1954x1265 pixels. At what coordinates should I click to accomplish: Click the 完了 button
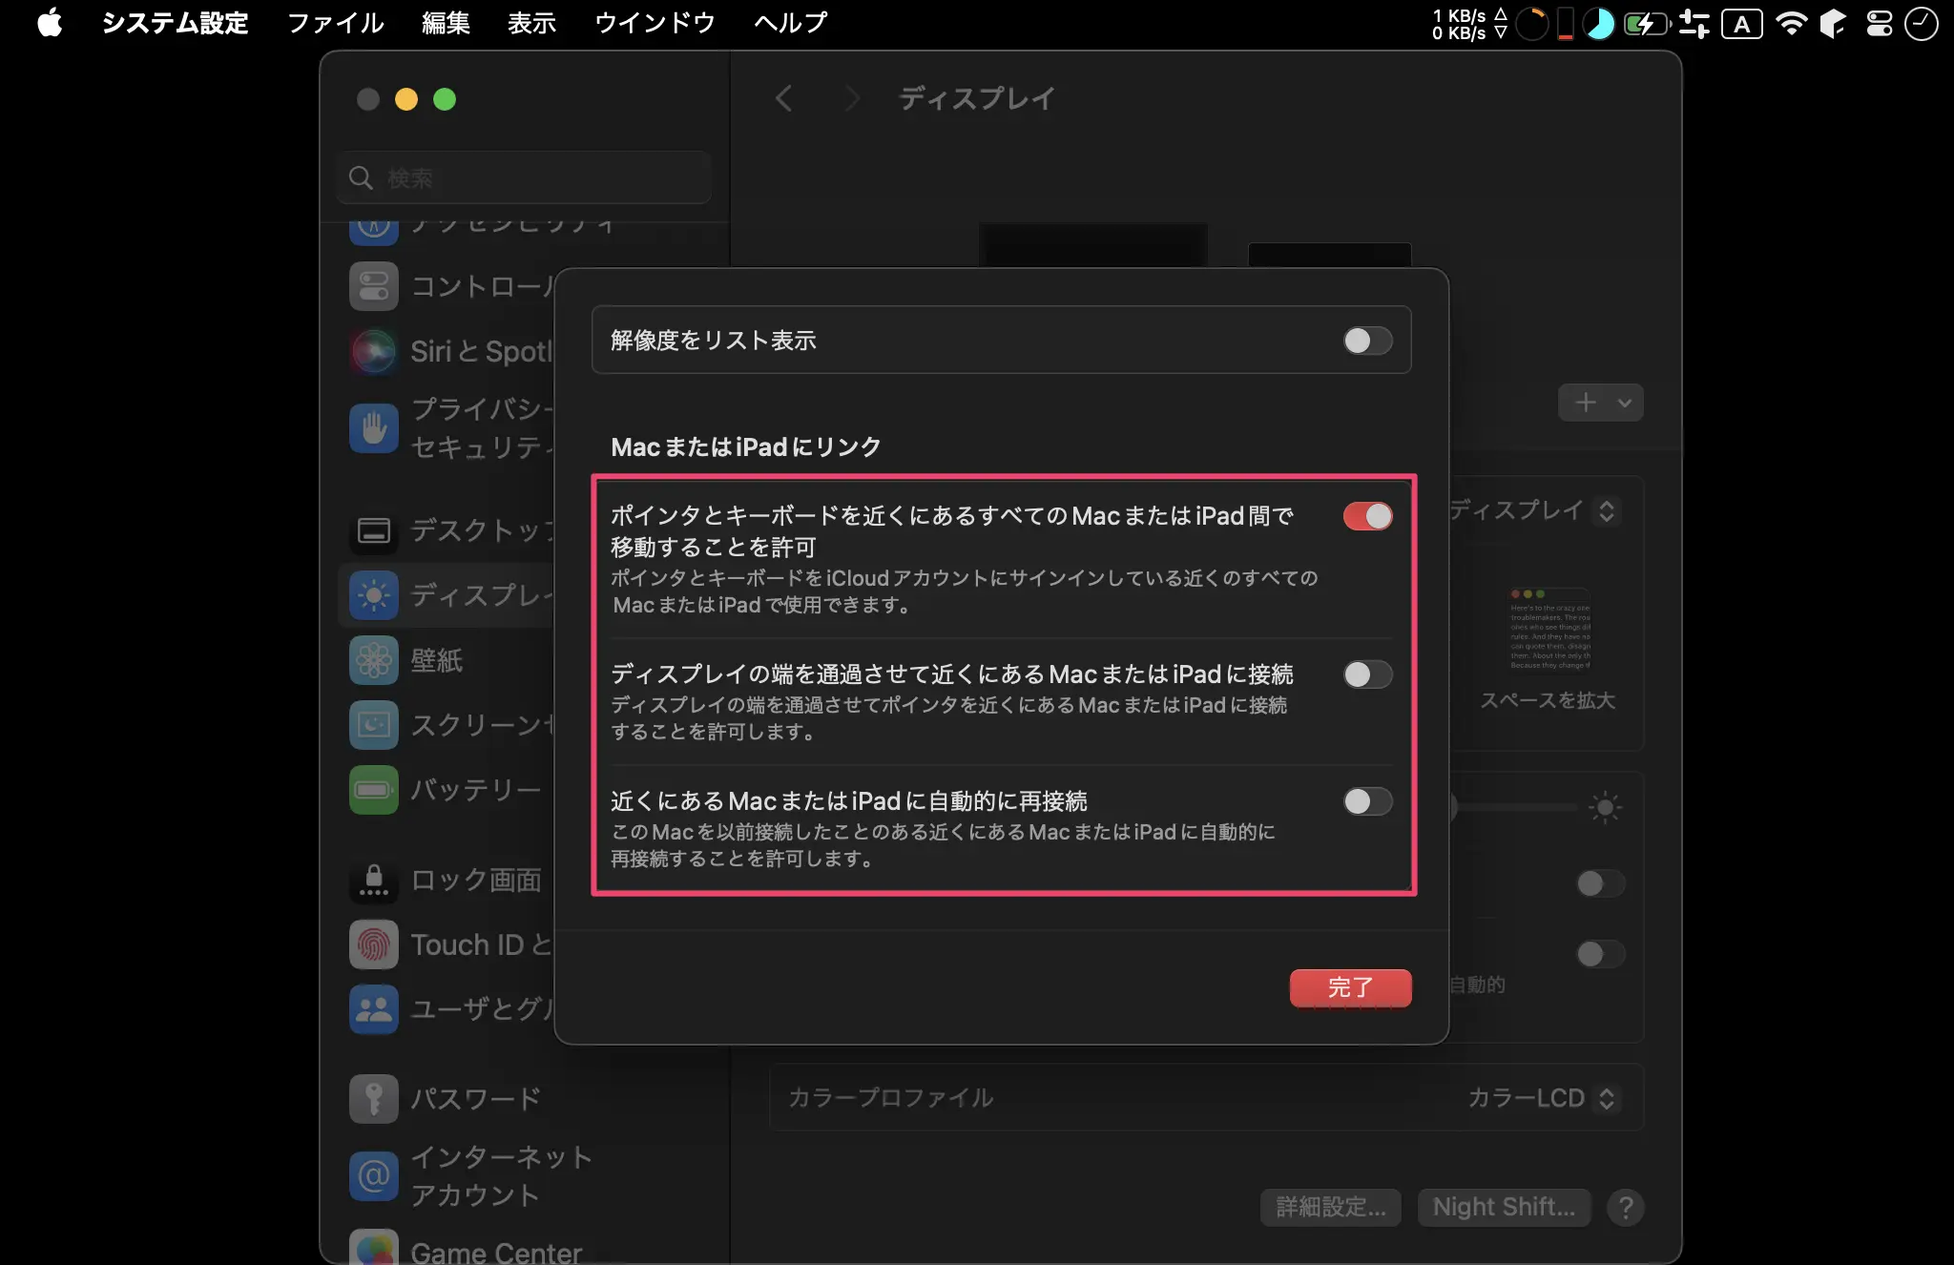1350,987
